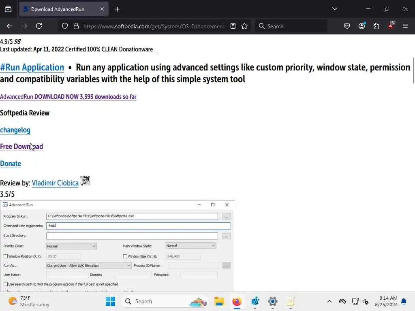This screenshot has width=415, height=311.
Task: Open the clock showing 9:14 AM
Action: (x=386, y=301)
